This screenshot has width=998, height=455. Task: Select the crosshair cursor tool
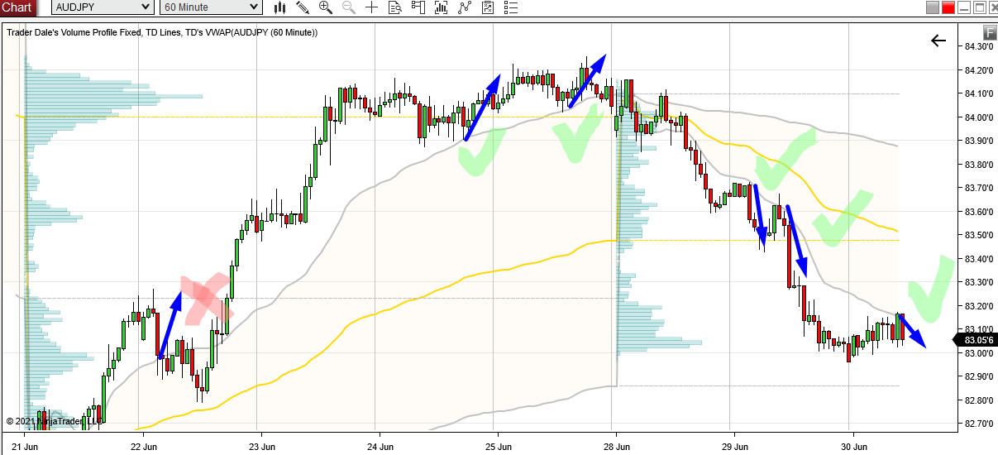tap(371, 7)
